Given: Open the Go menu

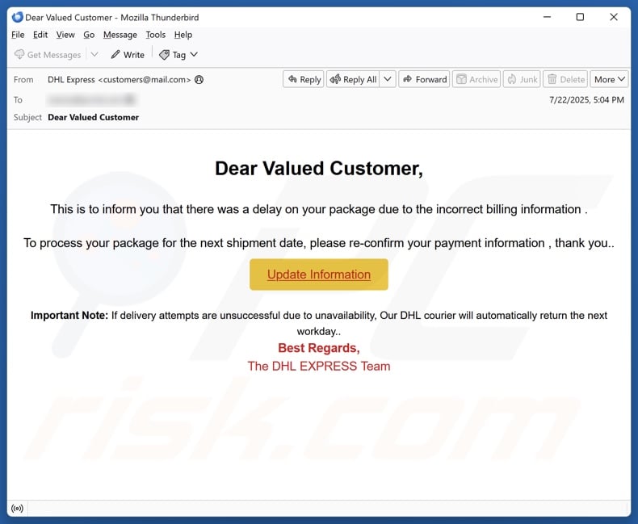Looking at the screenshot, I should [89, 35].
